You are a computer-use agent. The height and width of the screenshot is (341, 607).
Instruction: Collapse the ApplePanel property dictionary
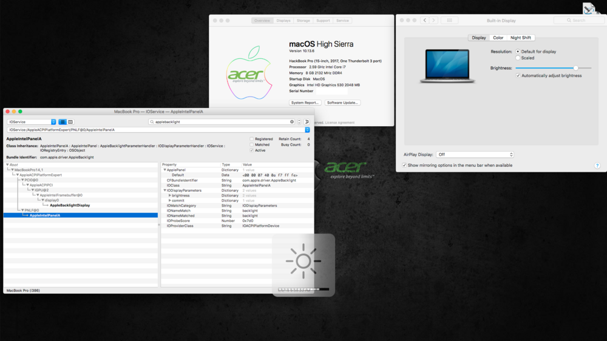pos(164,170)
